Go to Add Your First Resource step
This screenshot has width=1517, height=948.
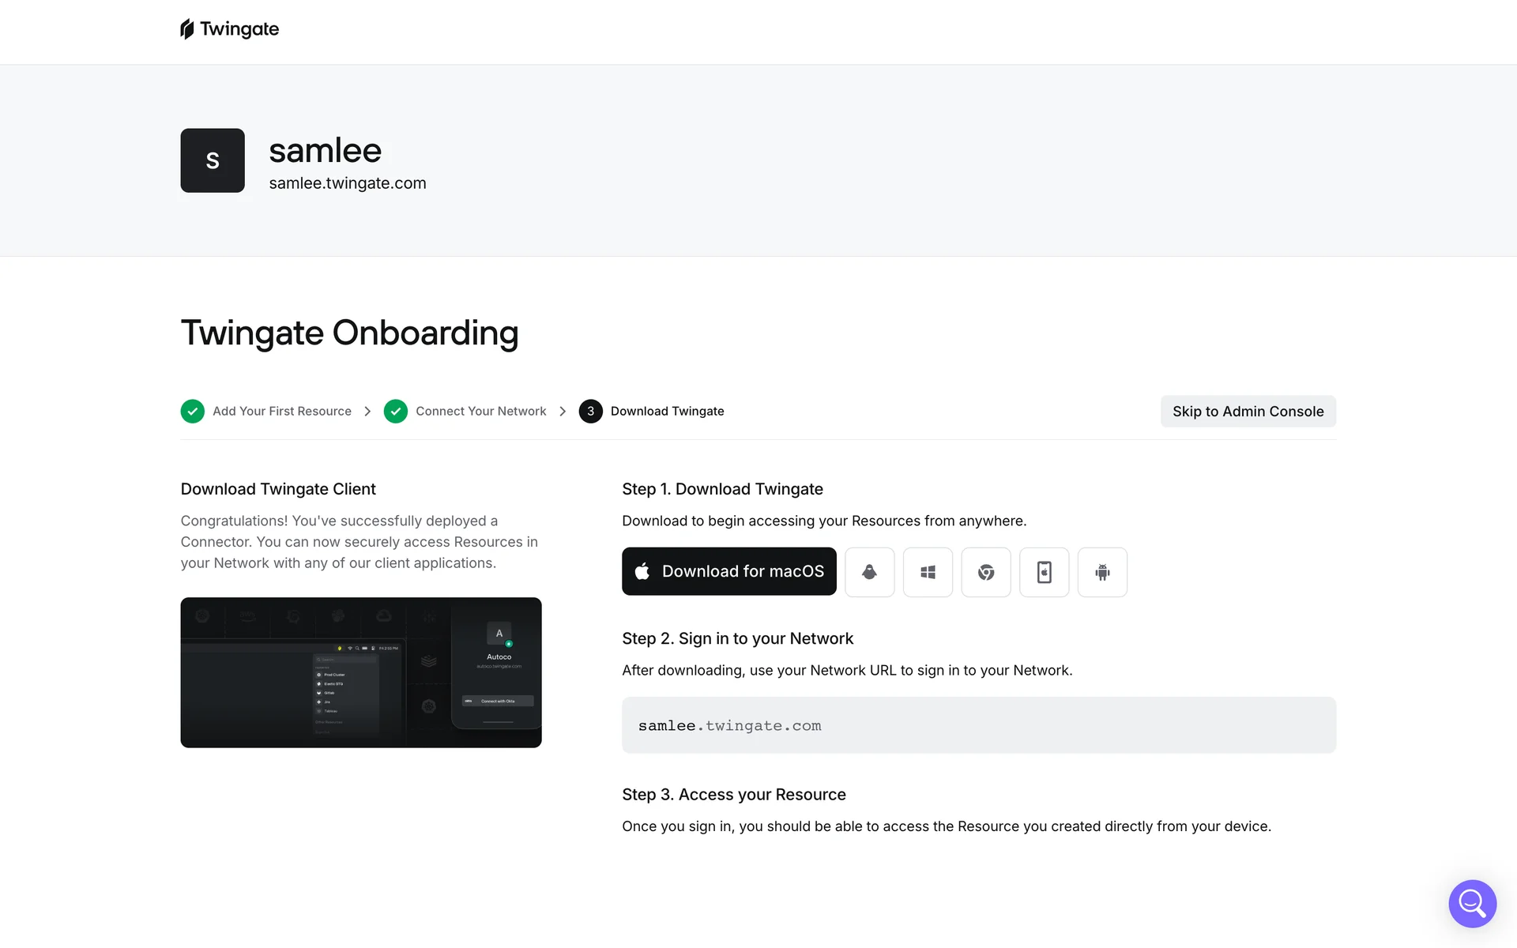[x=281, y=411]
